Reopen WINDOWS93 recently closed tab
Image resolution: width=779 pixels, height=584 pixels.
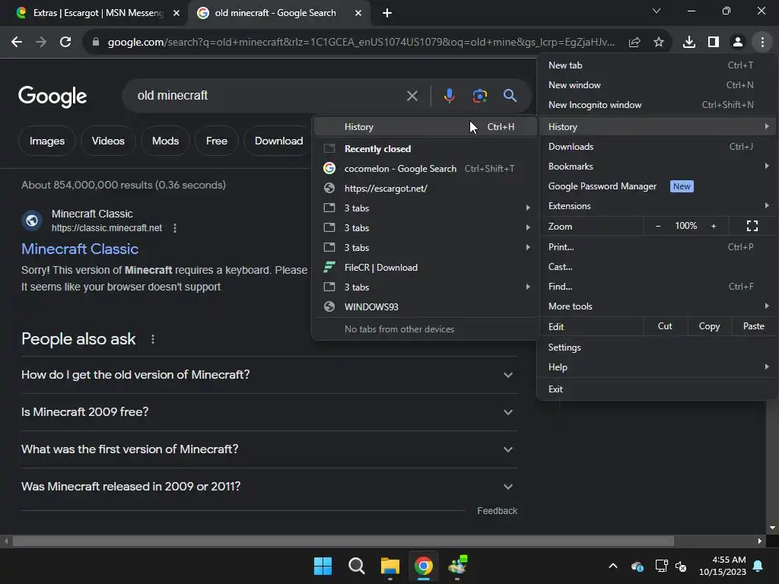pyautogui.click(x=426, y=307)
